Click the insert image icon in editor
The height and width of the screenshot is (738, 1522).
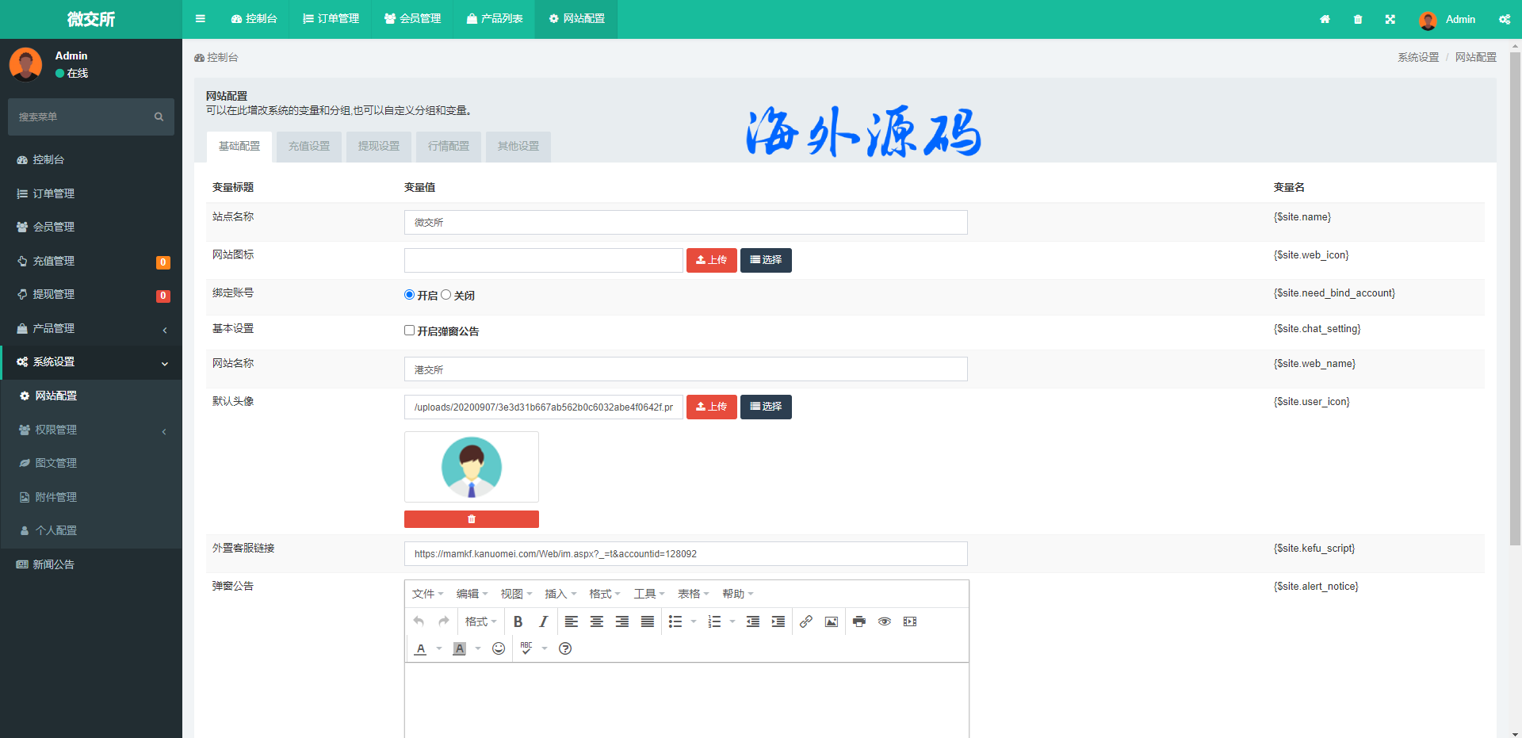pyautogui.click(x=831, y=622)
